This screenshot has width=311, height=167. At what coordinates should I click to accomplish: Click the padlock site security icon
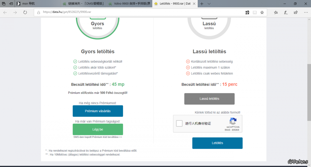point(38,12)
